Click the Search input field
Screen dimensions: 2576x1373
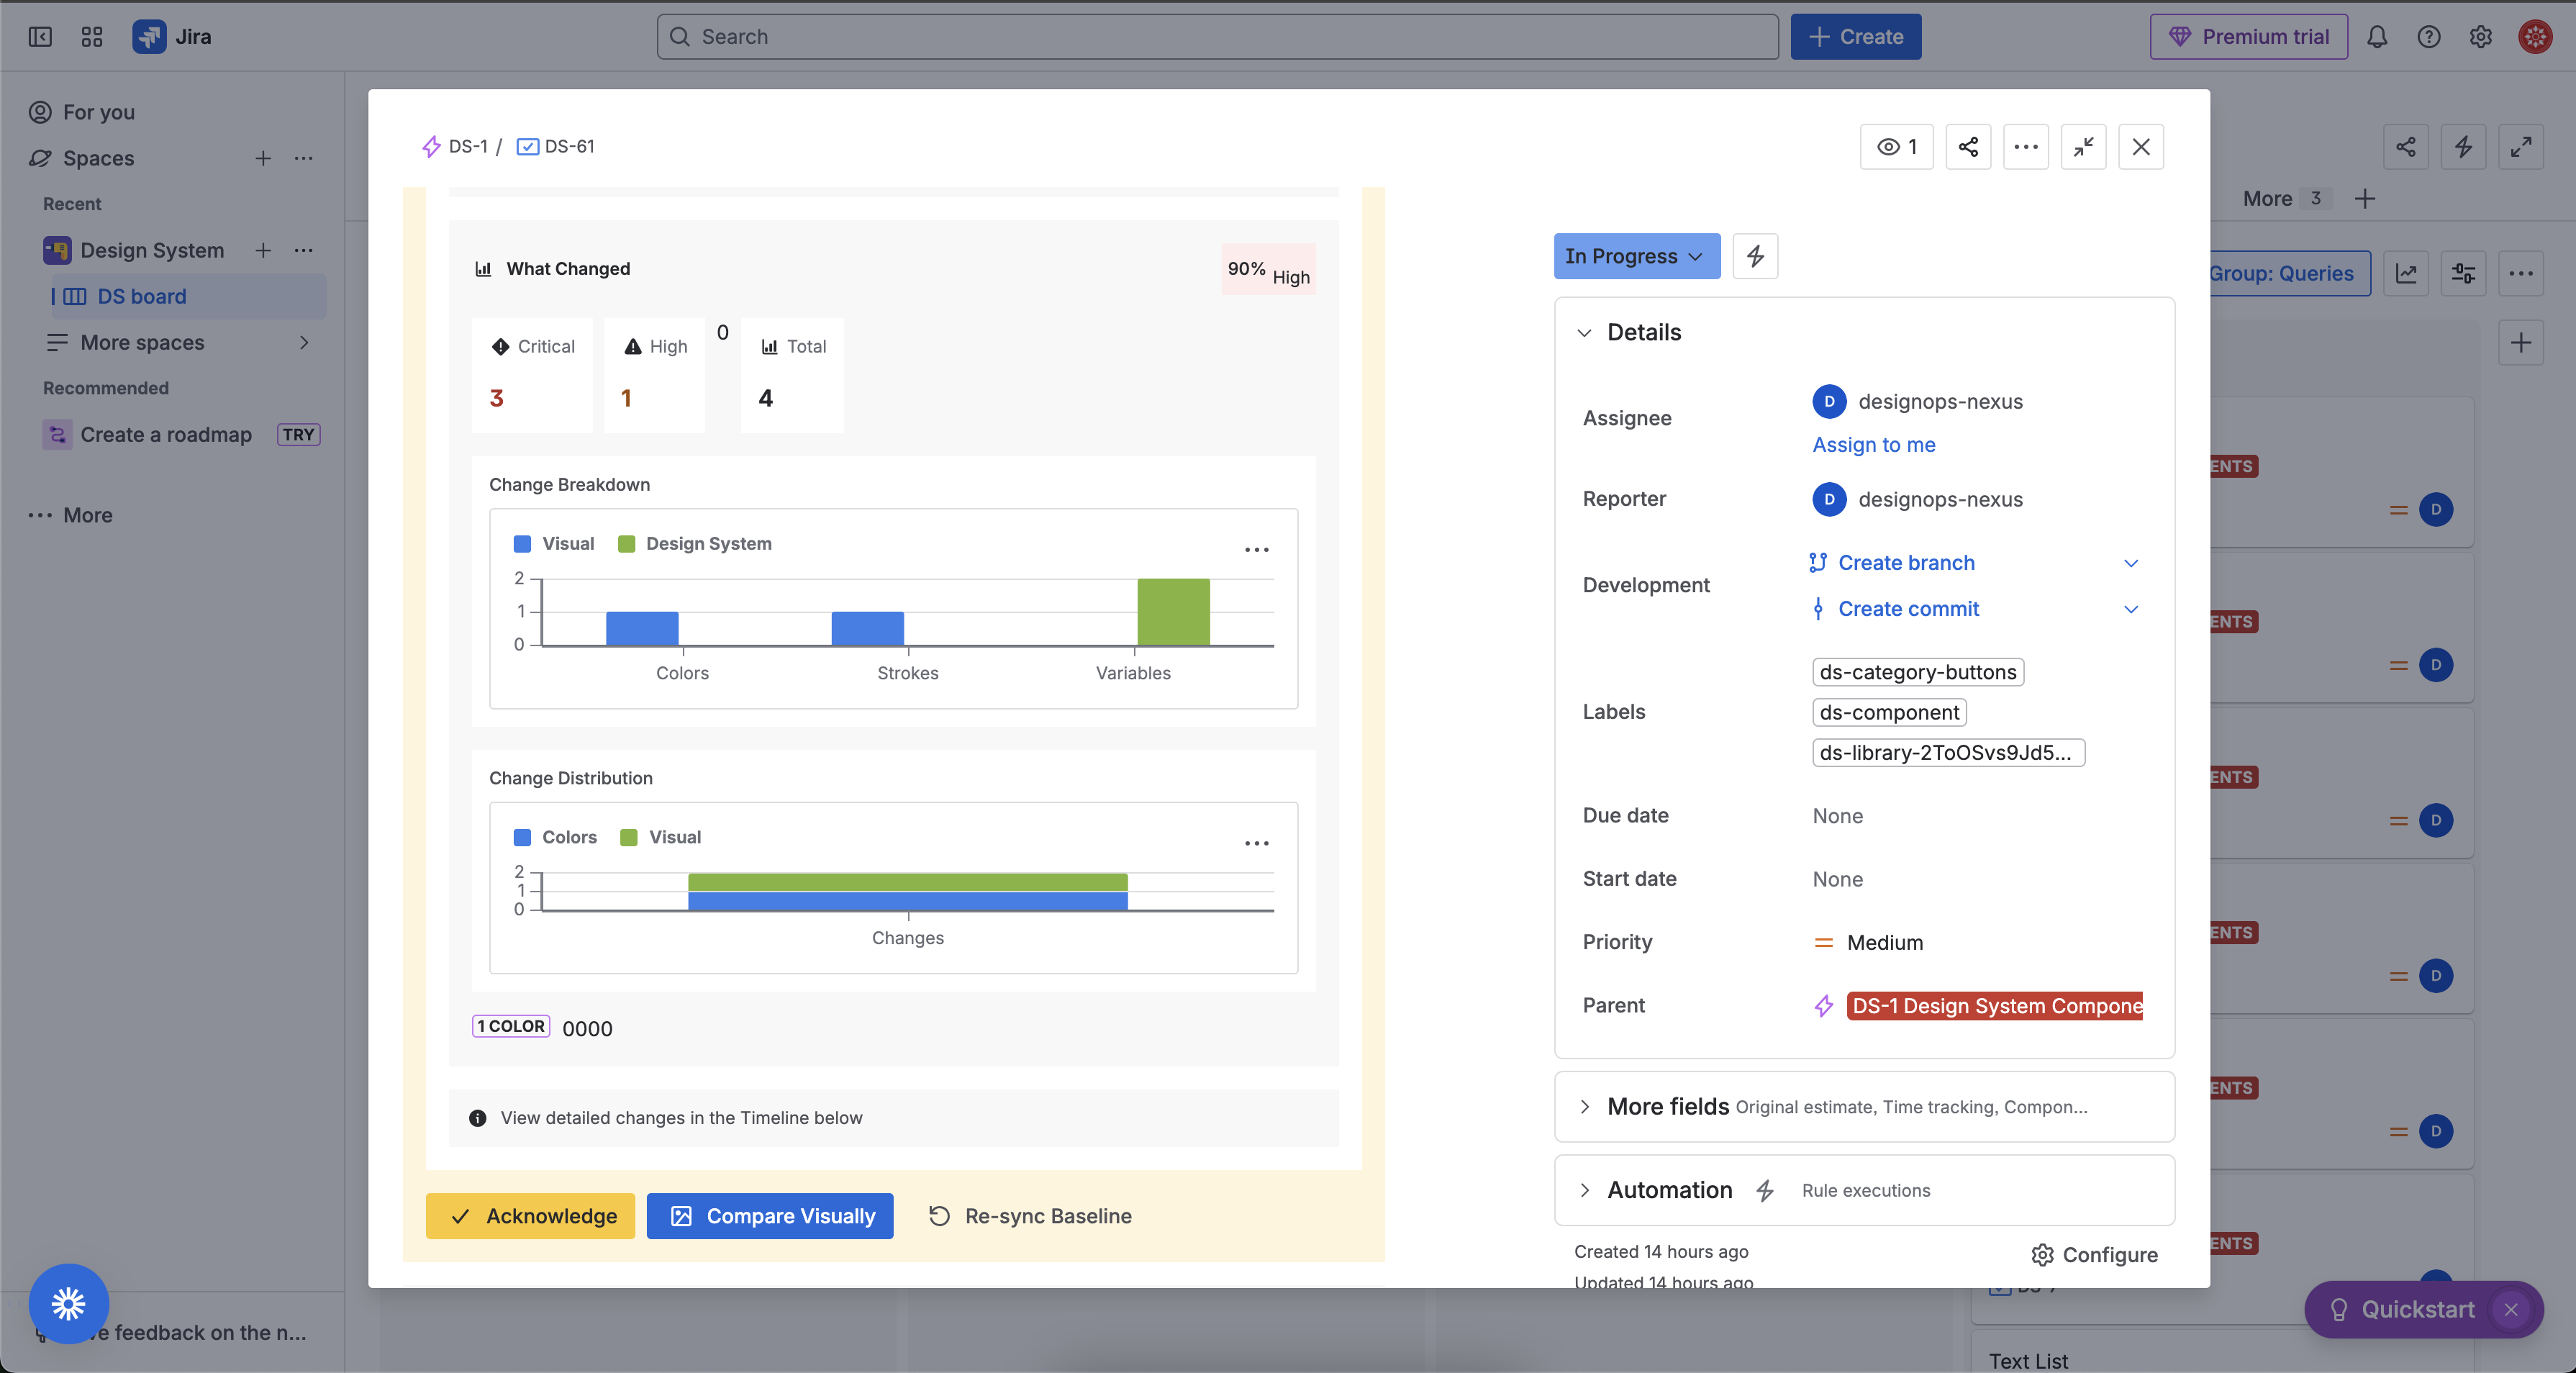1217,37
